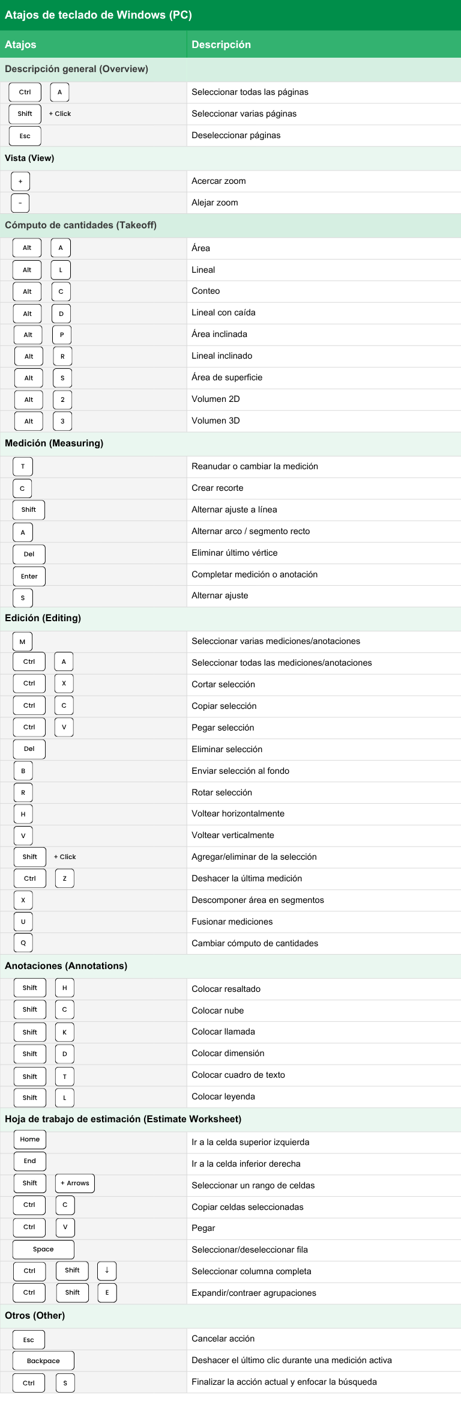This screenshot has height=1413, width=461.
Task: Click the Fusionar mediciones description
Action: click(x=232, y=922)
